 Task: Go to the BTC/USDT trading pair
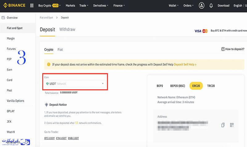49,138
